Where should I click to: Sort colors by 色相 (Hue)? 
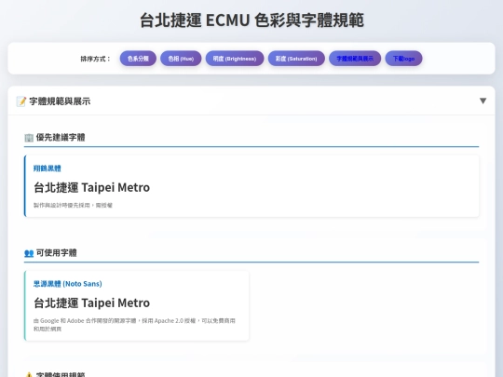[x=181, y=59]
